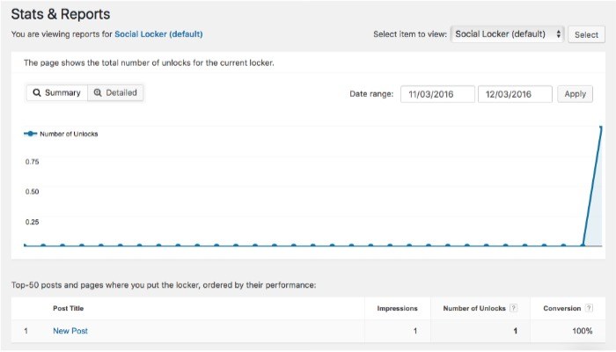
Task: Click the Number of Unlocks column header text
Action: pyautogui.click(x=474, y=309)
